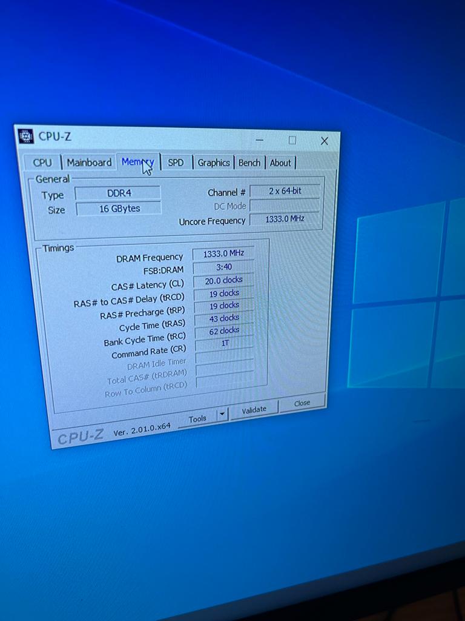
Task: Open the Bench tab
Action: (249, 163)
